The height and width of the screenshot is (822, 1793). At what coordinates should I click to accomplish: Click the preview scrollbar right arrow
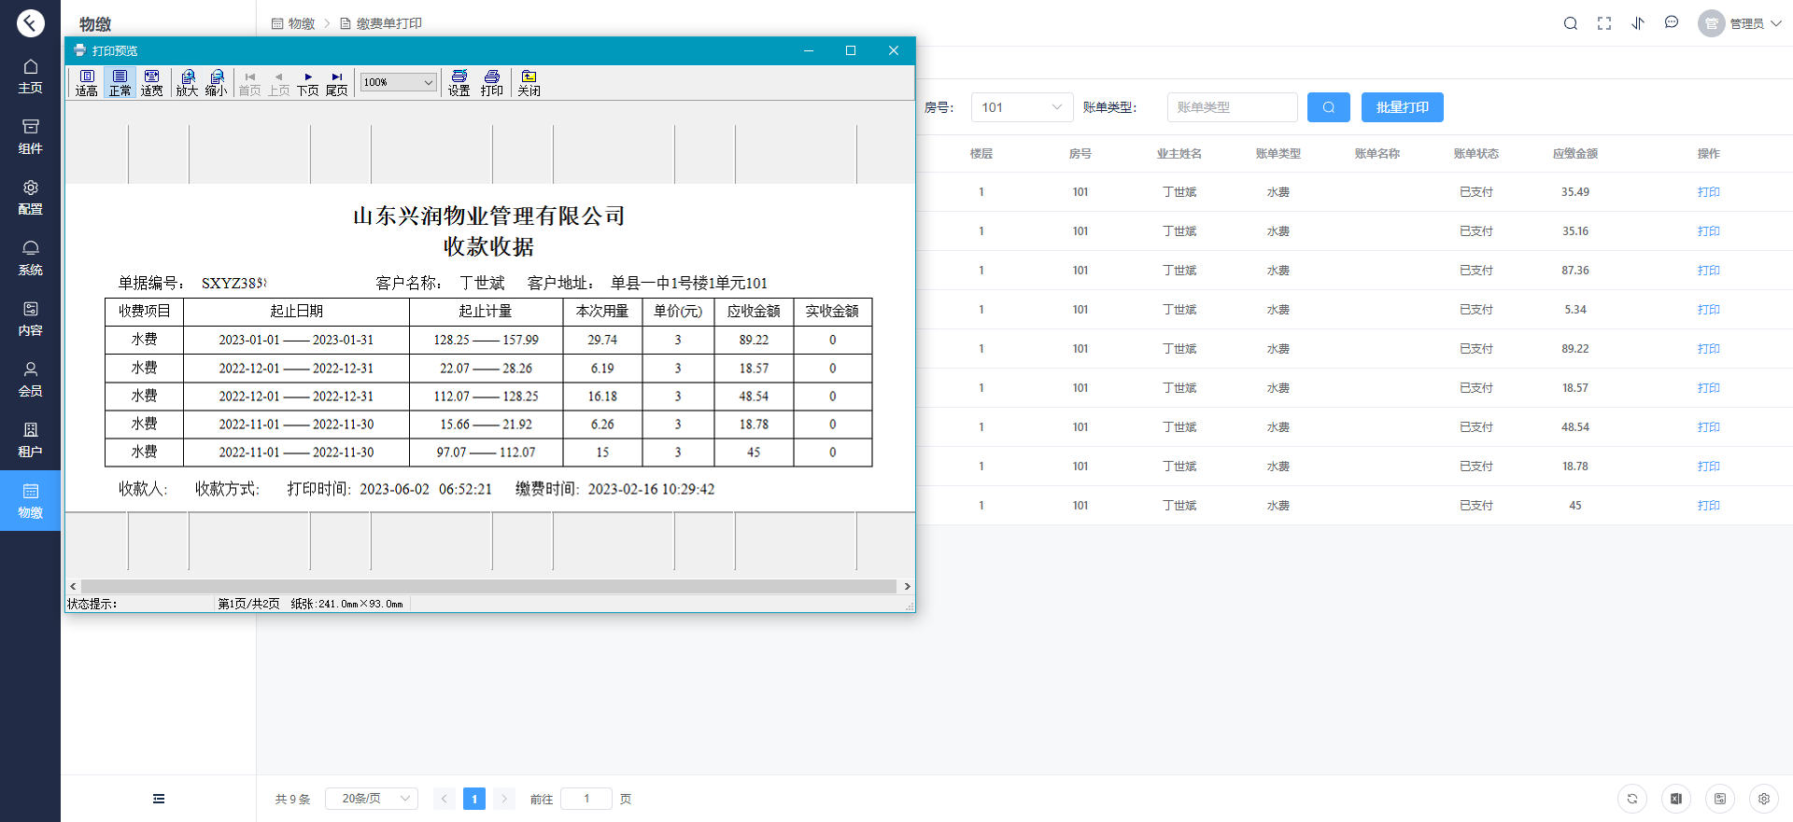click(907, 586)
